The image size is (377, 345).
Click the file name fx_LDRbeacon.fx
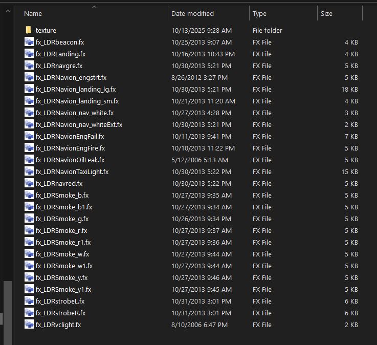click(60, 42)
